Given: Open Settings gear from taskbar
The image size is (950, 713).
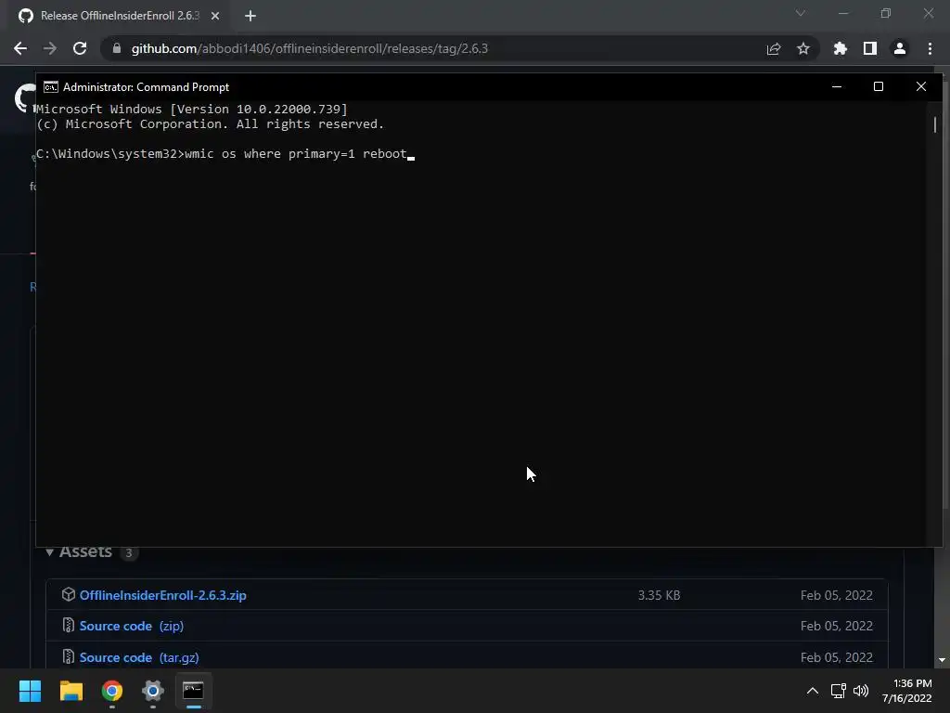Looking at the screenshot, I should coord(153,691).
